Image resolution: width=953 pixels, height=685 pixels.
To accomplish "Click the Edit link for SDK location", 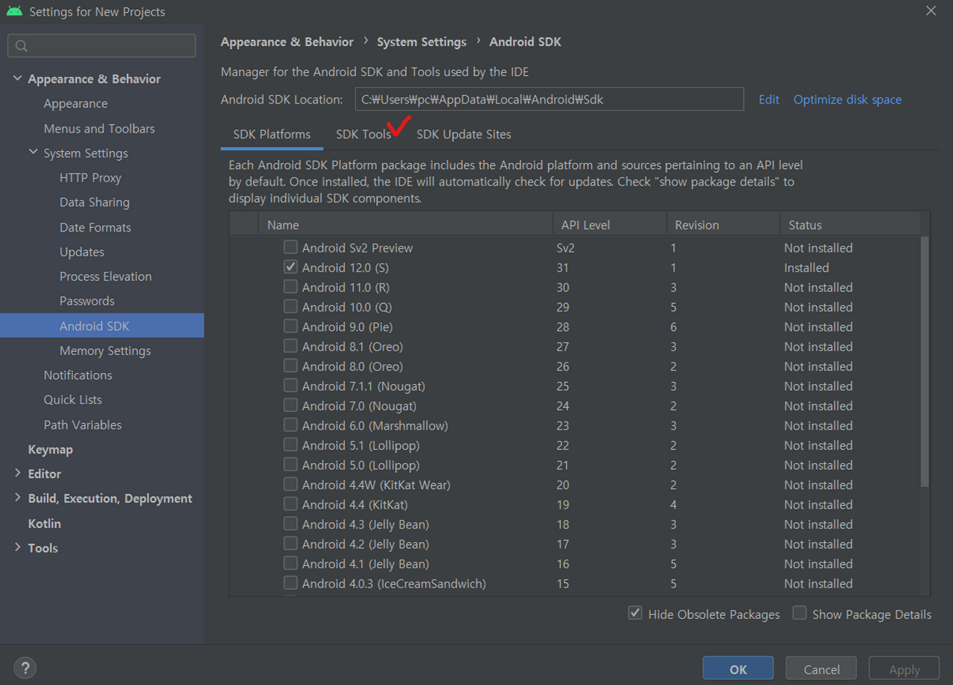I will click(769, 99).
